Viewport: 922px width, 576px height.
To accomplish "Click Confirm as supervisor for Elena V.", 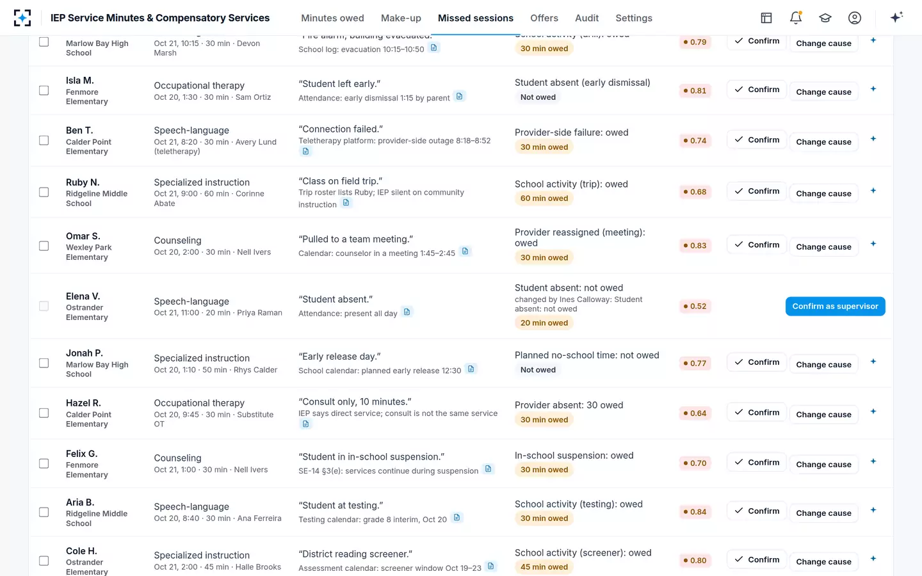I will 835,307.
